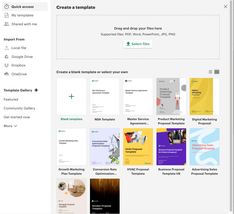
Task: Click the Product Marketing Proposal Template title
Action: 171,121
